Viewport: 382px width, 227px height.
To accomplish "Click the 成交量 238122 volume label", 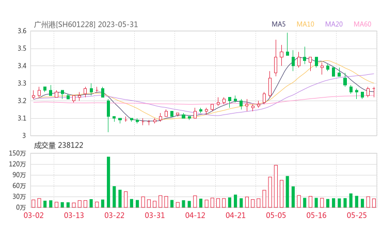I will [x=58, y=145].
